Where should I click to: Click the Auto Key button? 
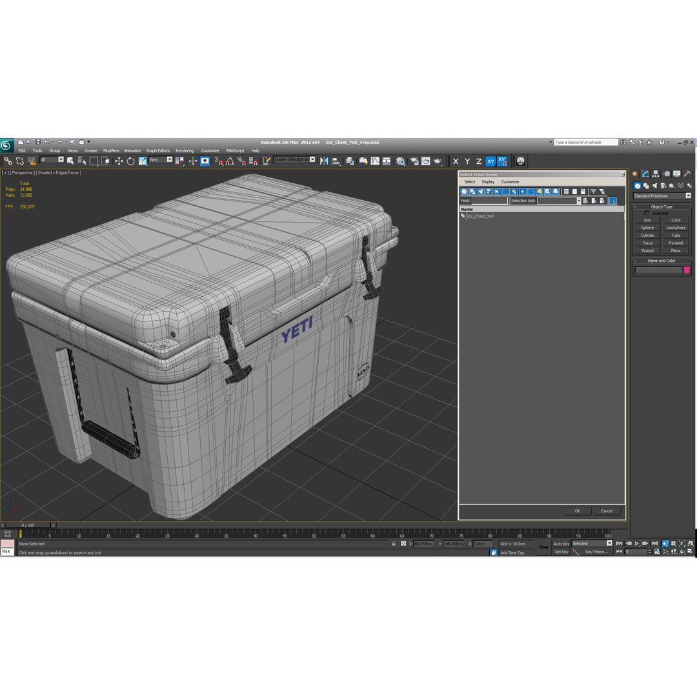[561, 543]
